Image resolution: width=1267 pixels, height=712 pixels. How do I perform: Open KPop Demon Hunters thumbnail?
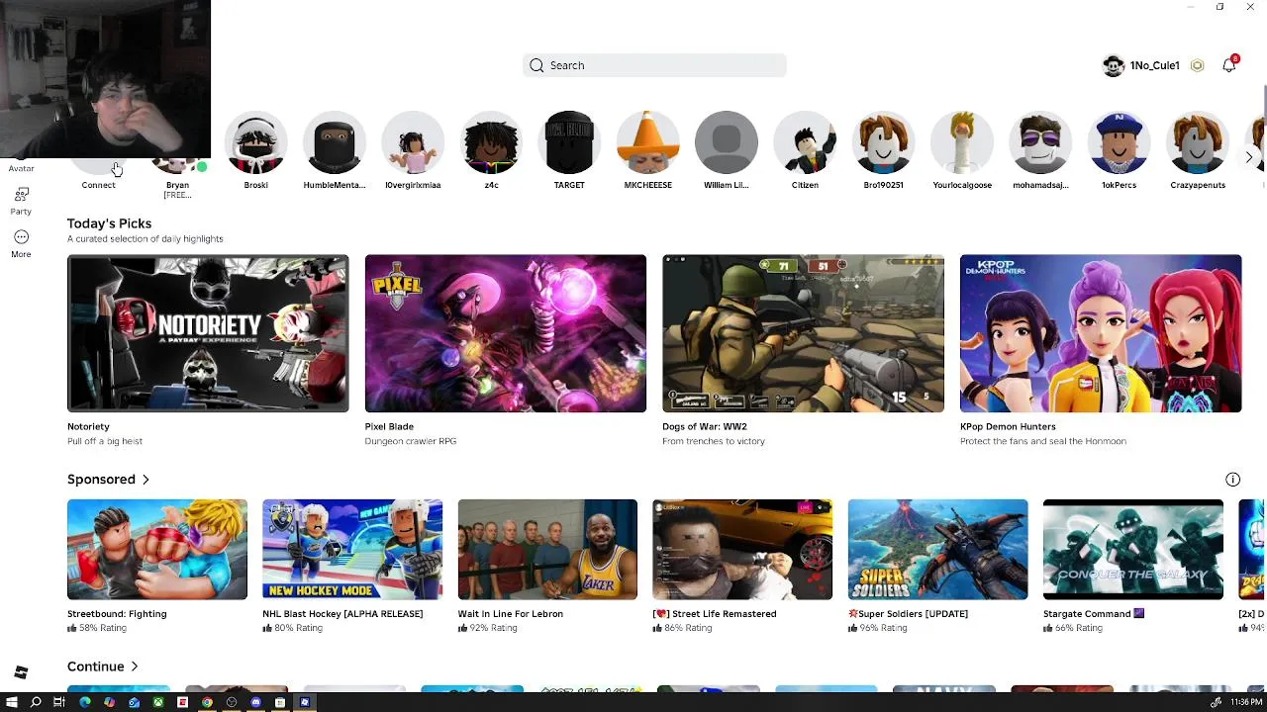tap(1101, 333)
